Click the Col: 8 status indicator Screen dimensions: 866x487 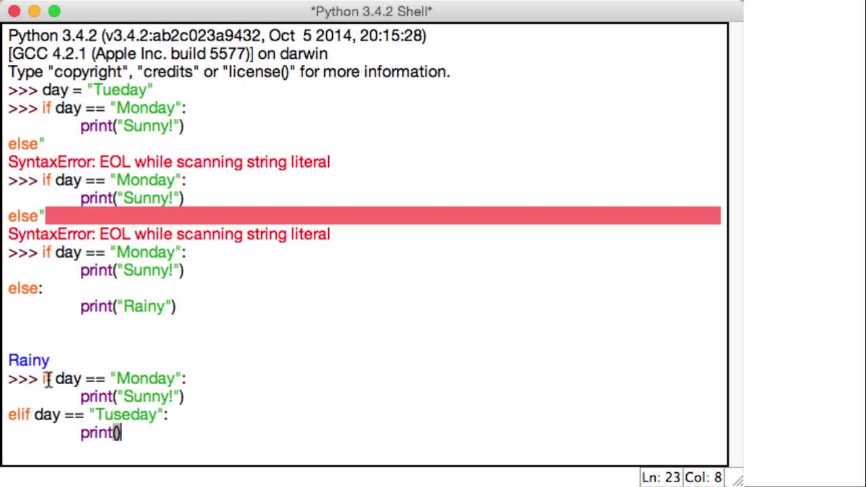click(704, 478)
